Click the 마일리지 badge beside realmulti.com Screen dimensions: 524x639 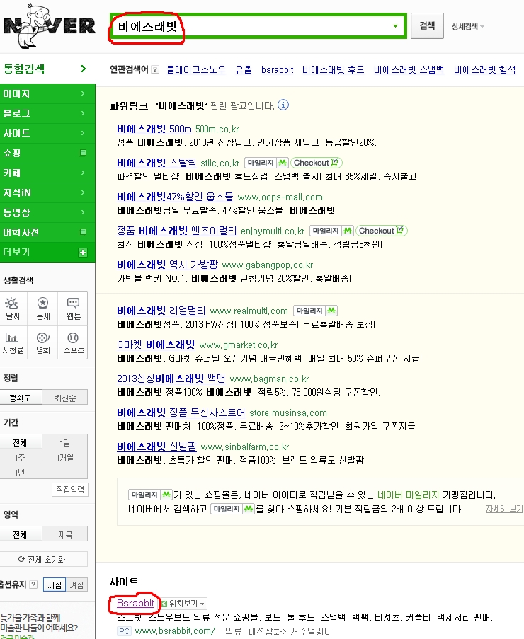click(x=315, y=311)
